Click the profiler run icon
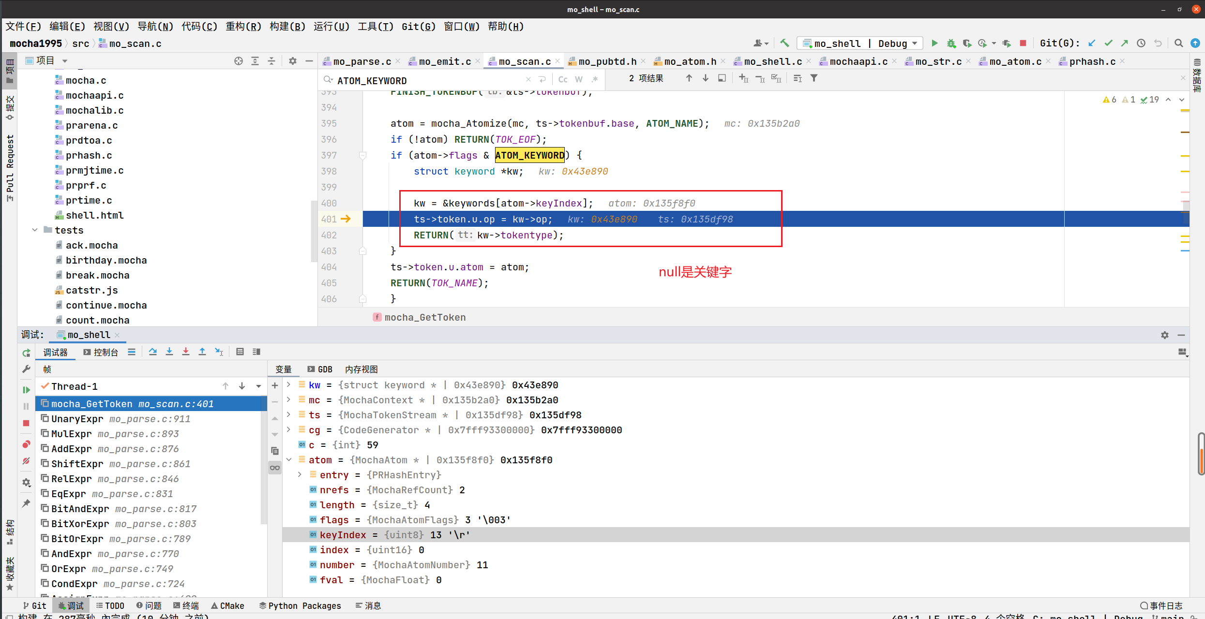 click(x=982, y=44)
